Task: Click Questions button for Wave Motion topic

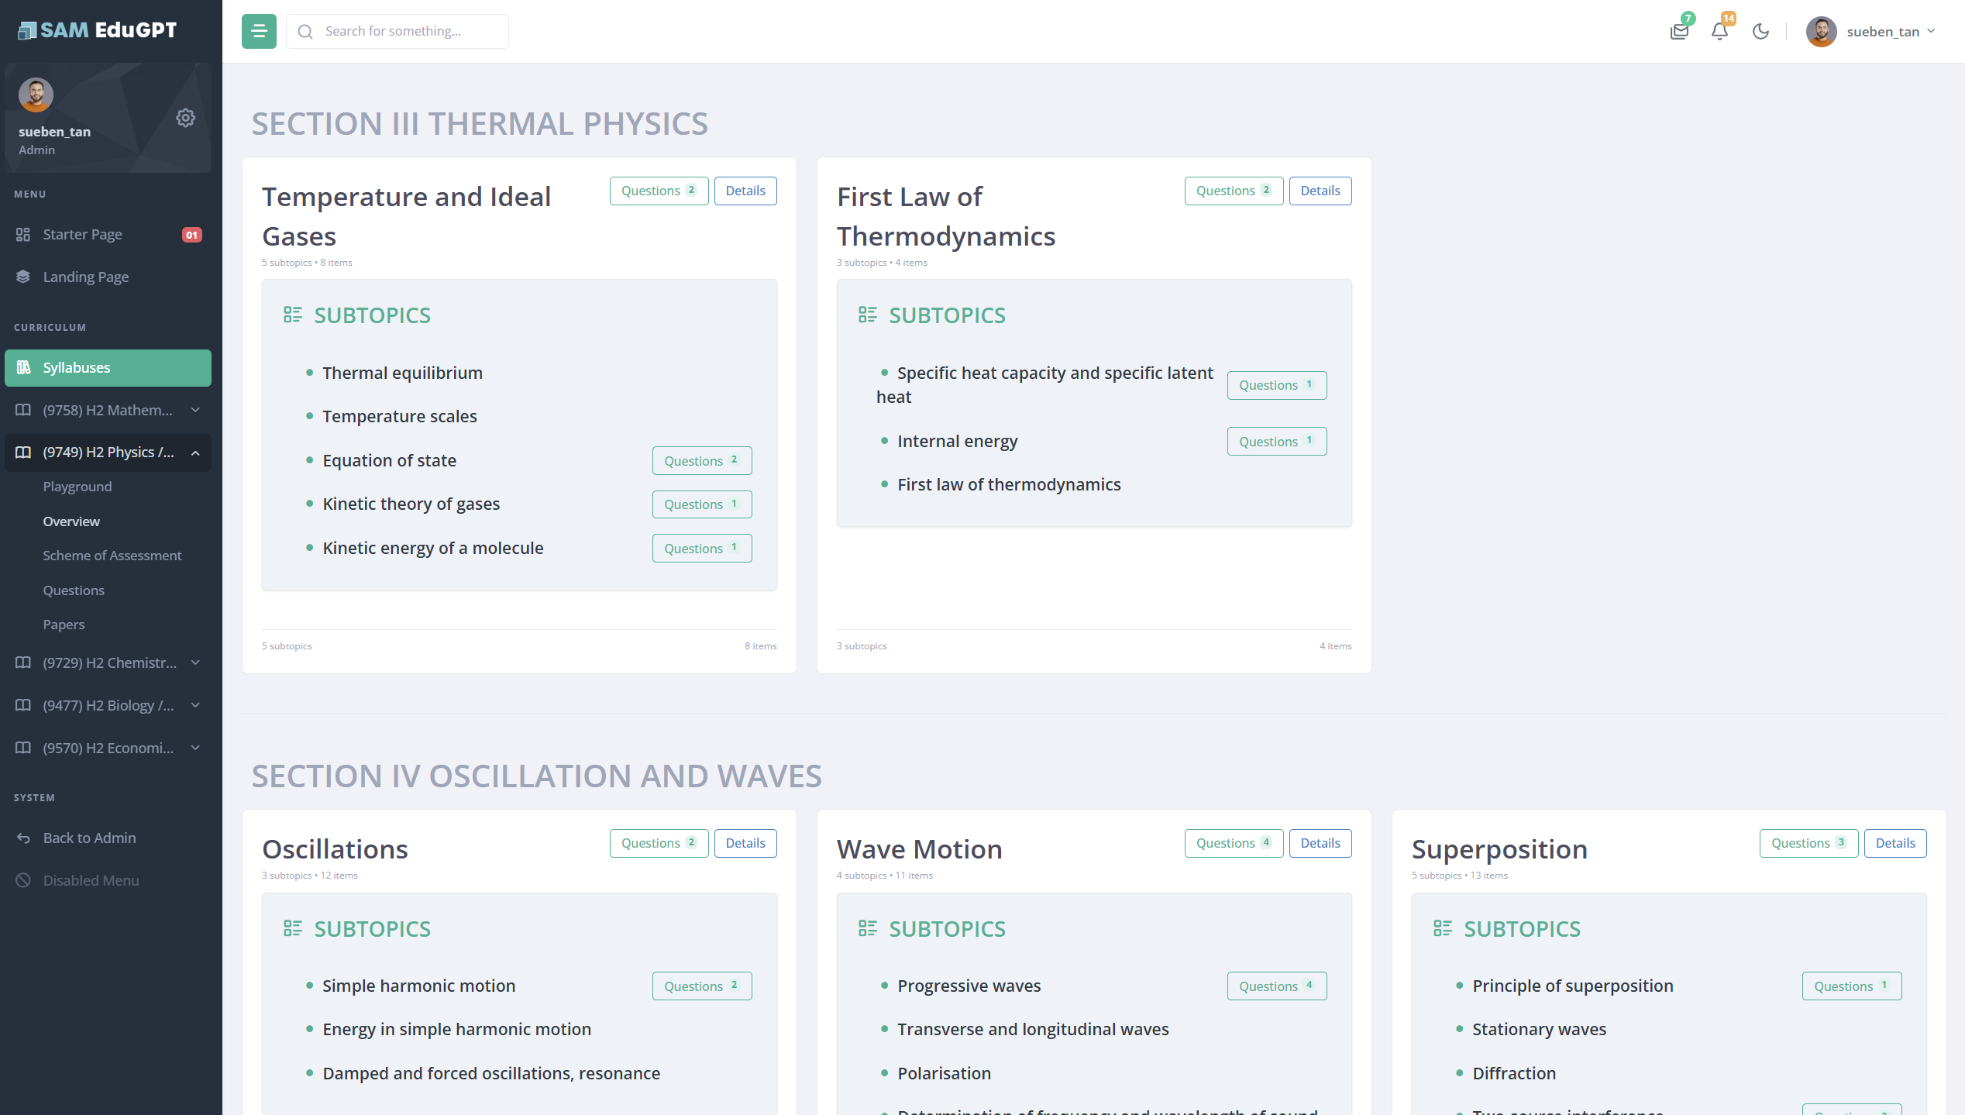Action: pyautogui.click(x=1233, y=843)
